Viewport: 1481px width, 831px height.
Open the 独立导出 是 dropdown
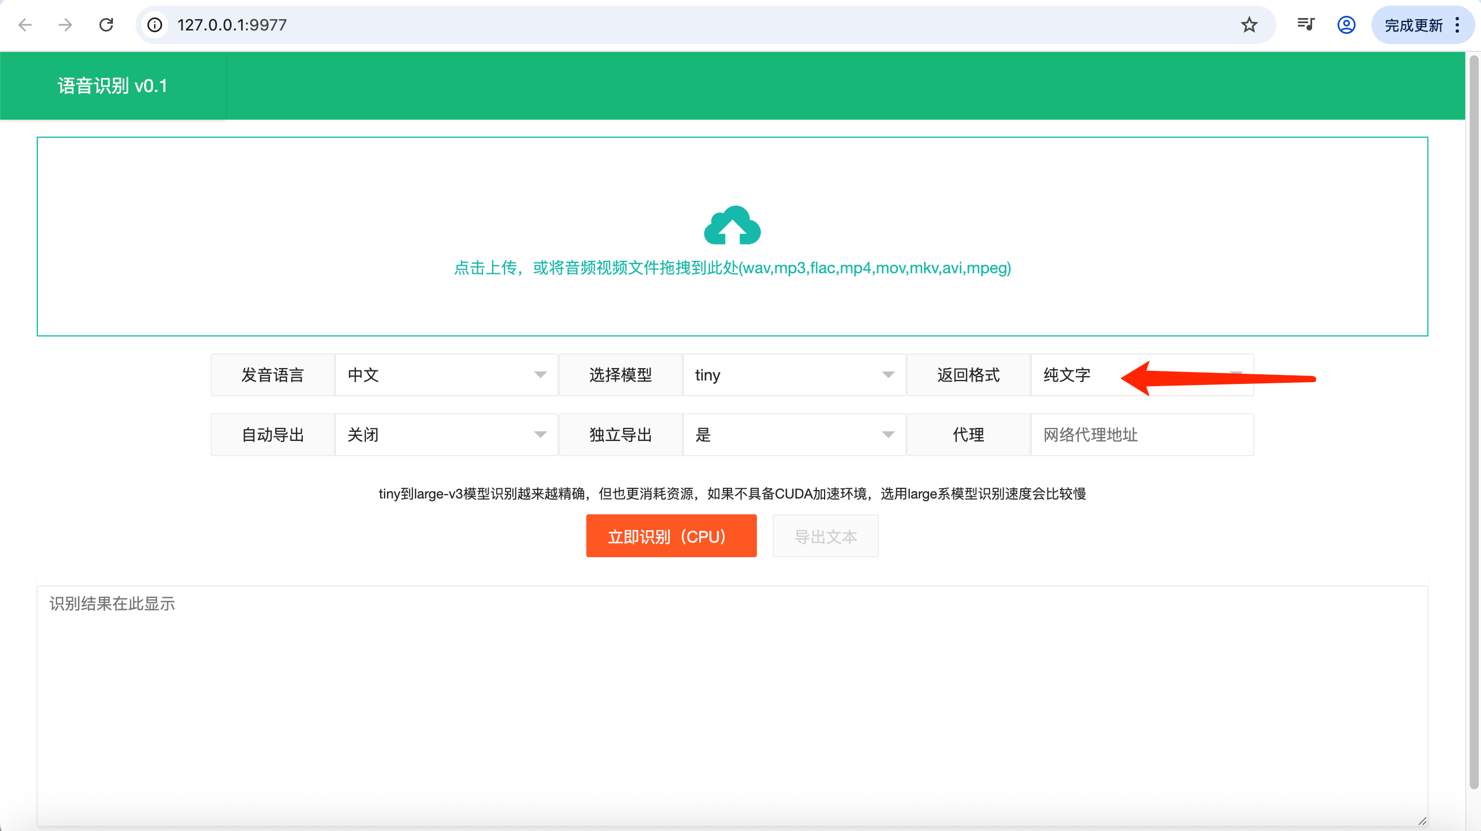(794, 435)
